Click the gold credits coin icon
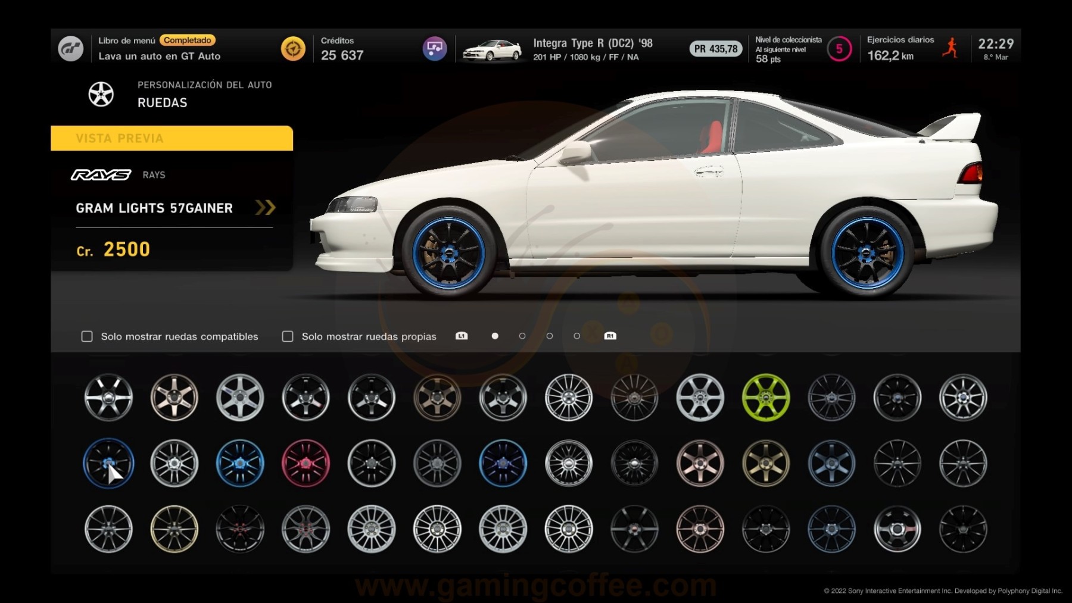The image size is (1072, 603). [293, 49]
